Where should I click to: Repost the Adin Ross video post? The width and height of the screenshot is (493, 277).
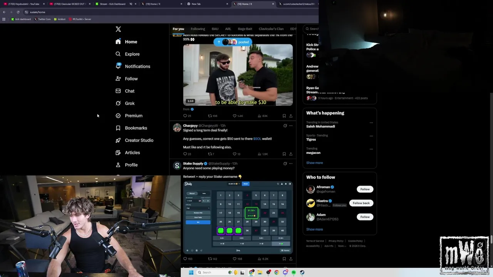(213, 116)
